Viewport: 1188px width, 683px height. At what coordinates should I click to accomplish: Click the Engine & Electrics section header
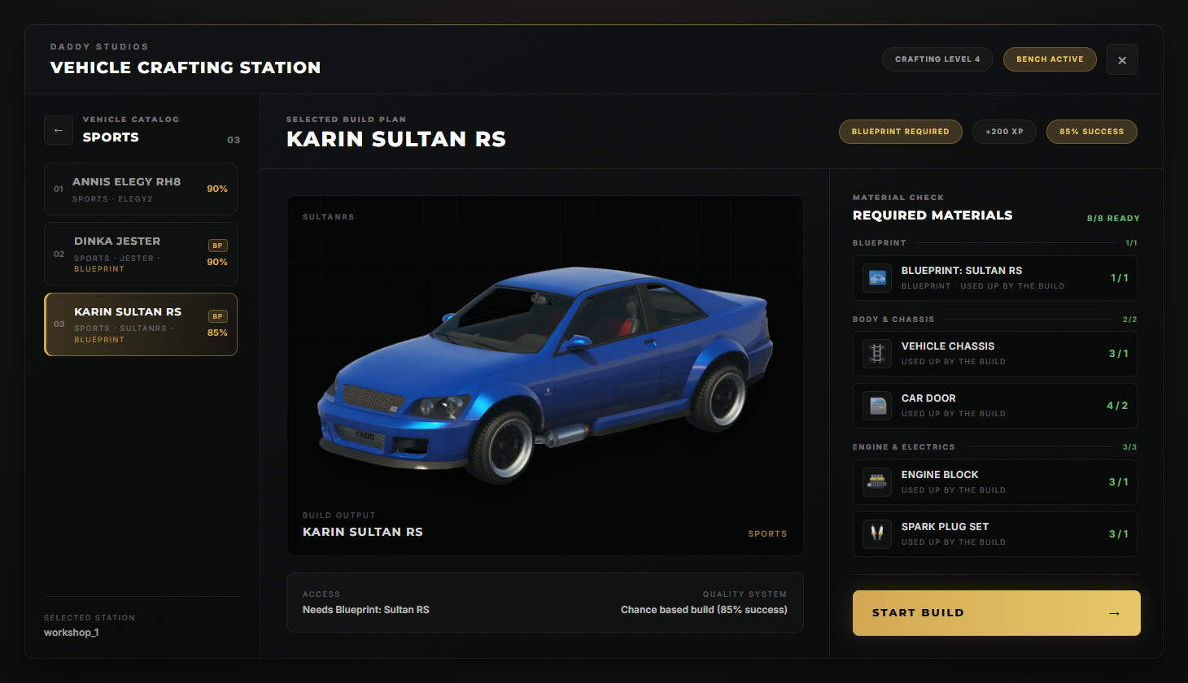coord(904,447)
